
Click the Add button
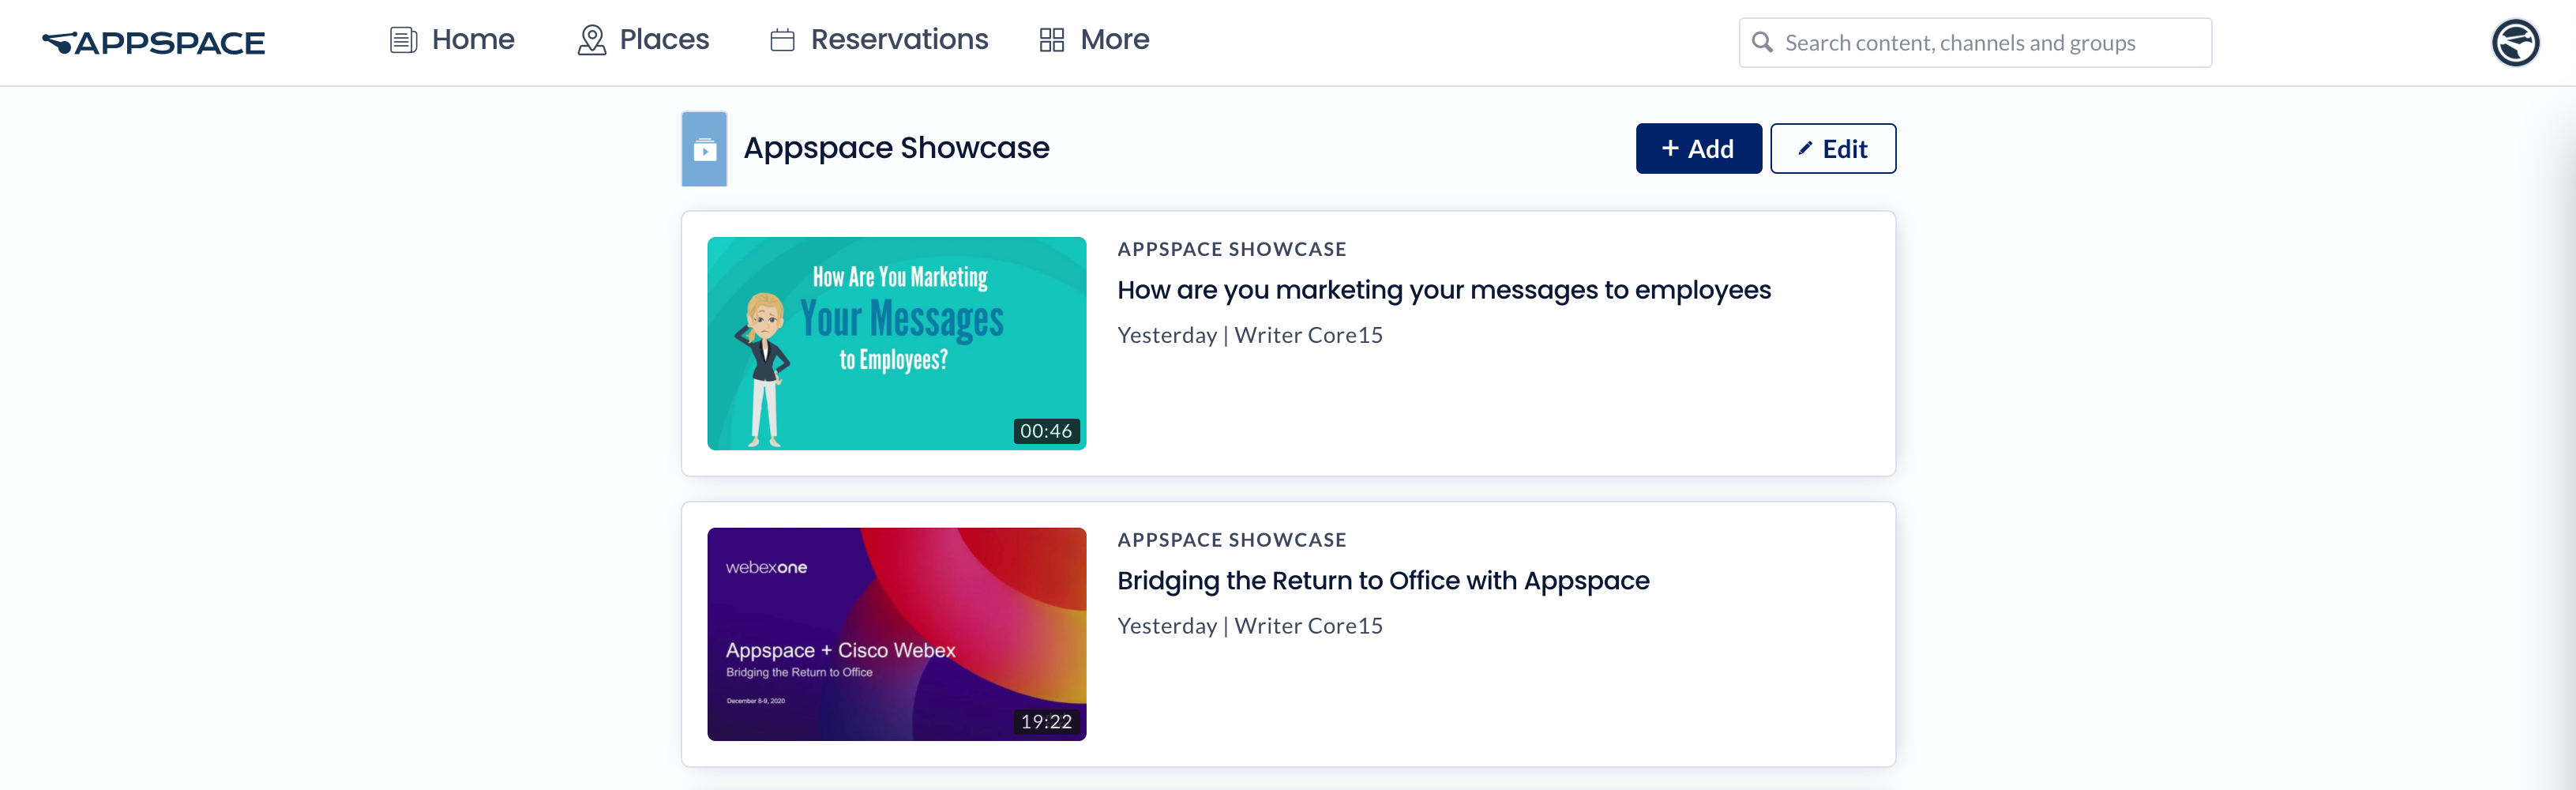click(1698, 148)
